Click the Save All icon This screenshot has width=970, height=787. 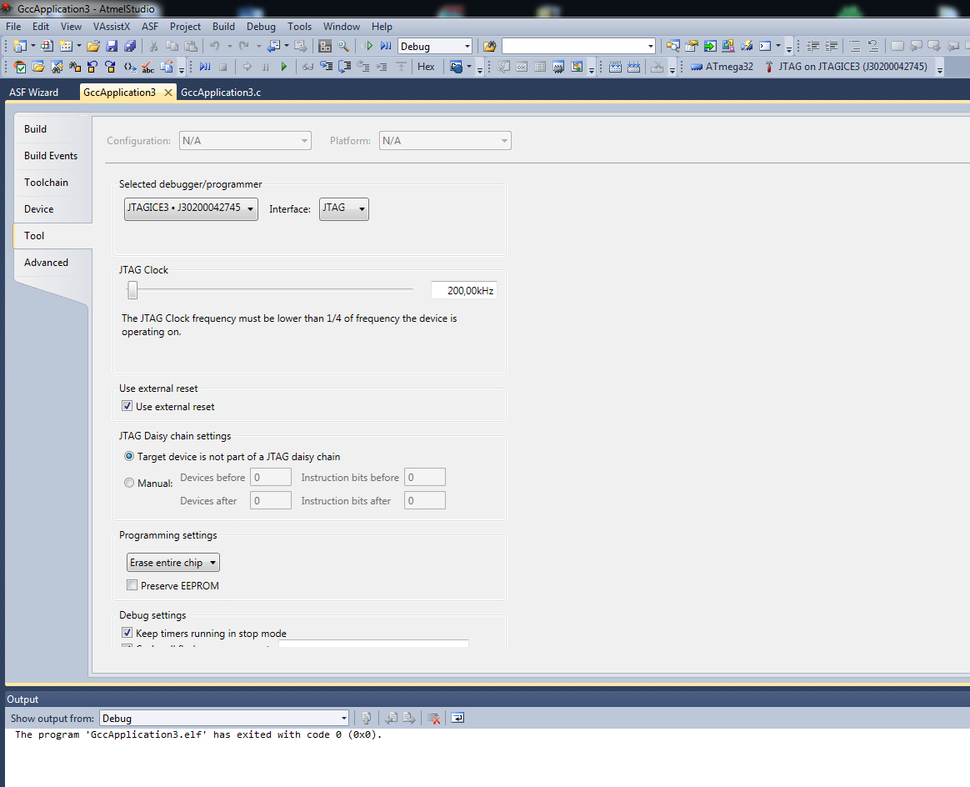(x=130, y=47)
